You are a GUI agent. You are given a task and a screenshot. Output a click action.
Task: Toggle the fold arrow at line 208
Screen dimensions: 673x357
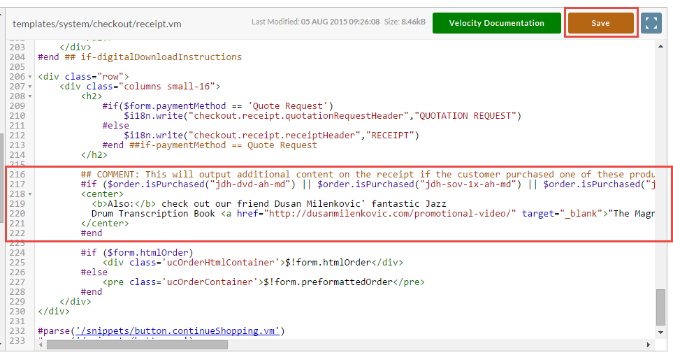pos(30,96)
